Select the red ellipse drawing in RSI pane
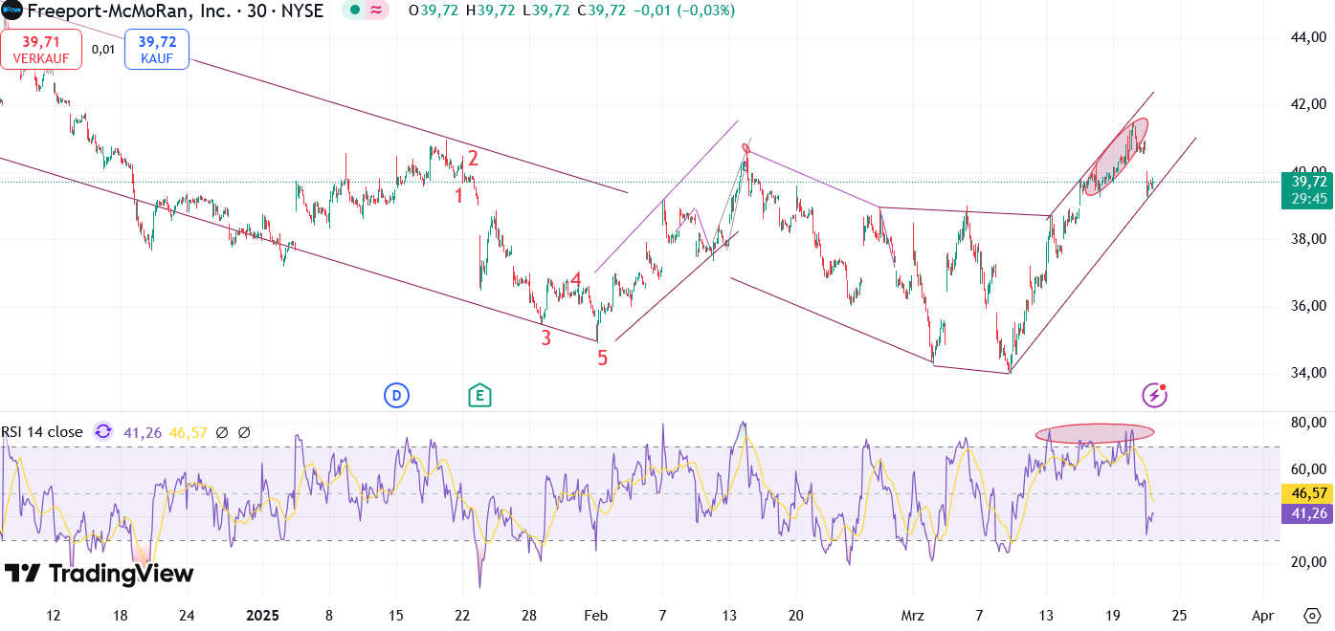Screen dimensions: 1335x631 (x=1095, y=432)
